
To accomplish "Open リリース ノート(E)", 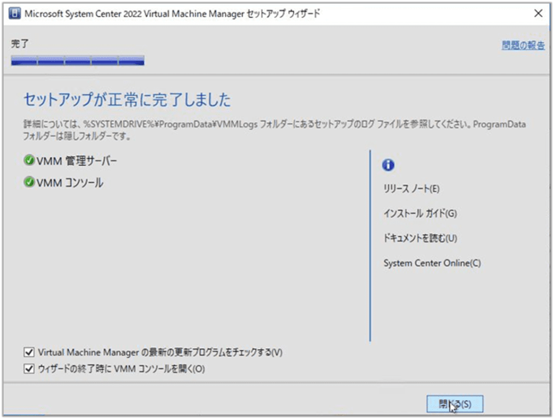I will point(412,189).
